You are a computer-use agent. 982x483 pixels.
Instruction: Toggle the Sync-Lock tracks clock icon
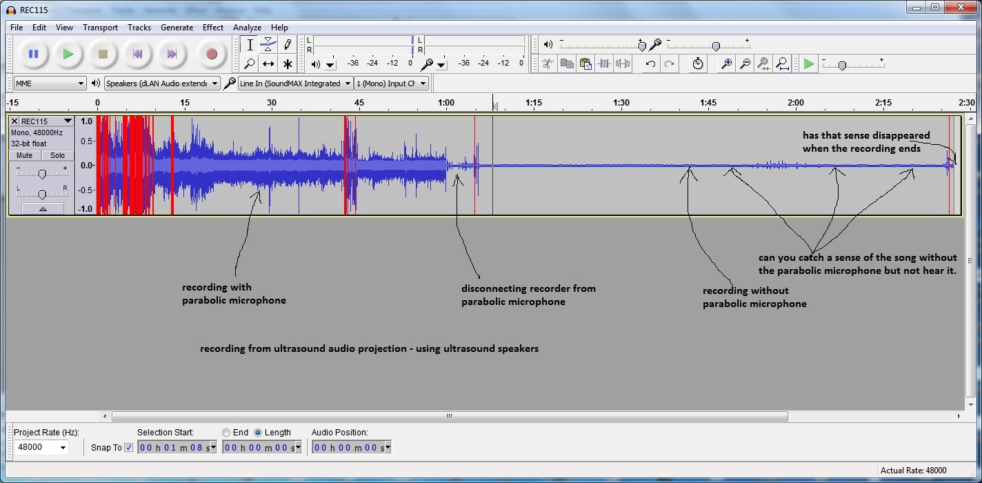point(698,63)
